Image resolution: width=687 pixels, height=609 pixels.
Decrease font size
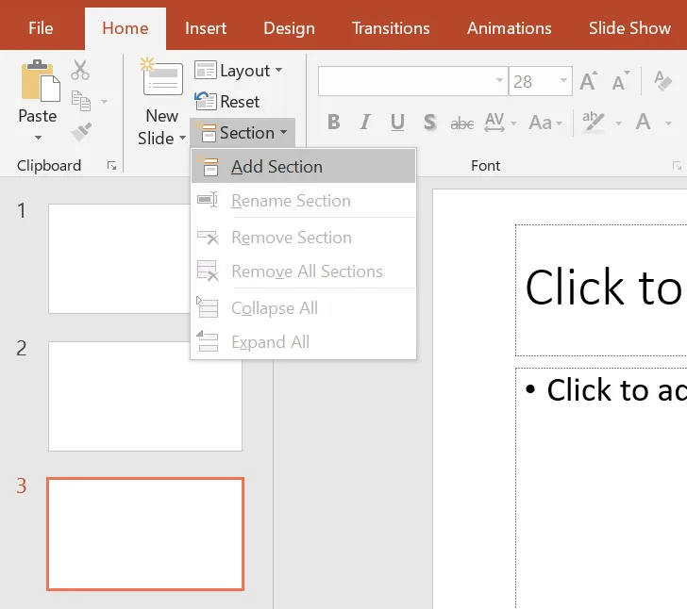[x=621, y=81]
